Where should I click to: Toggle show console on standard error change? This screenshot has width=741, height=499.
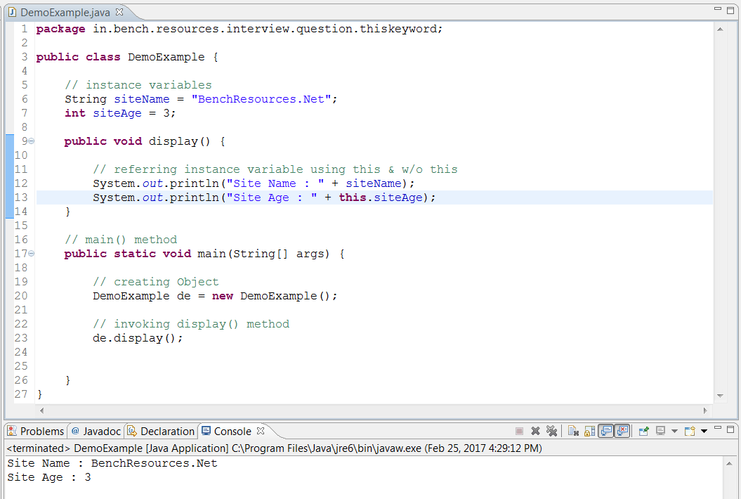(x=622, y=431)
